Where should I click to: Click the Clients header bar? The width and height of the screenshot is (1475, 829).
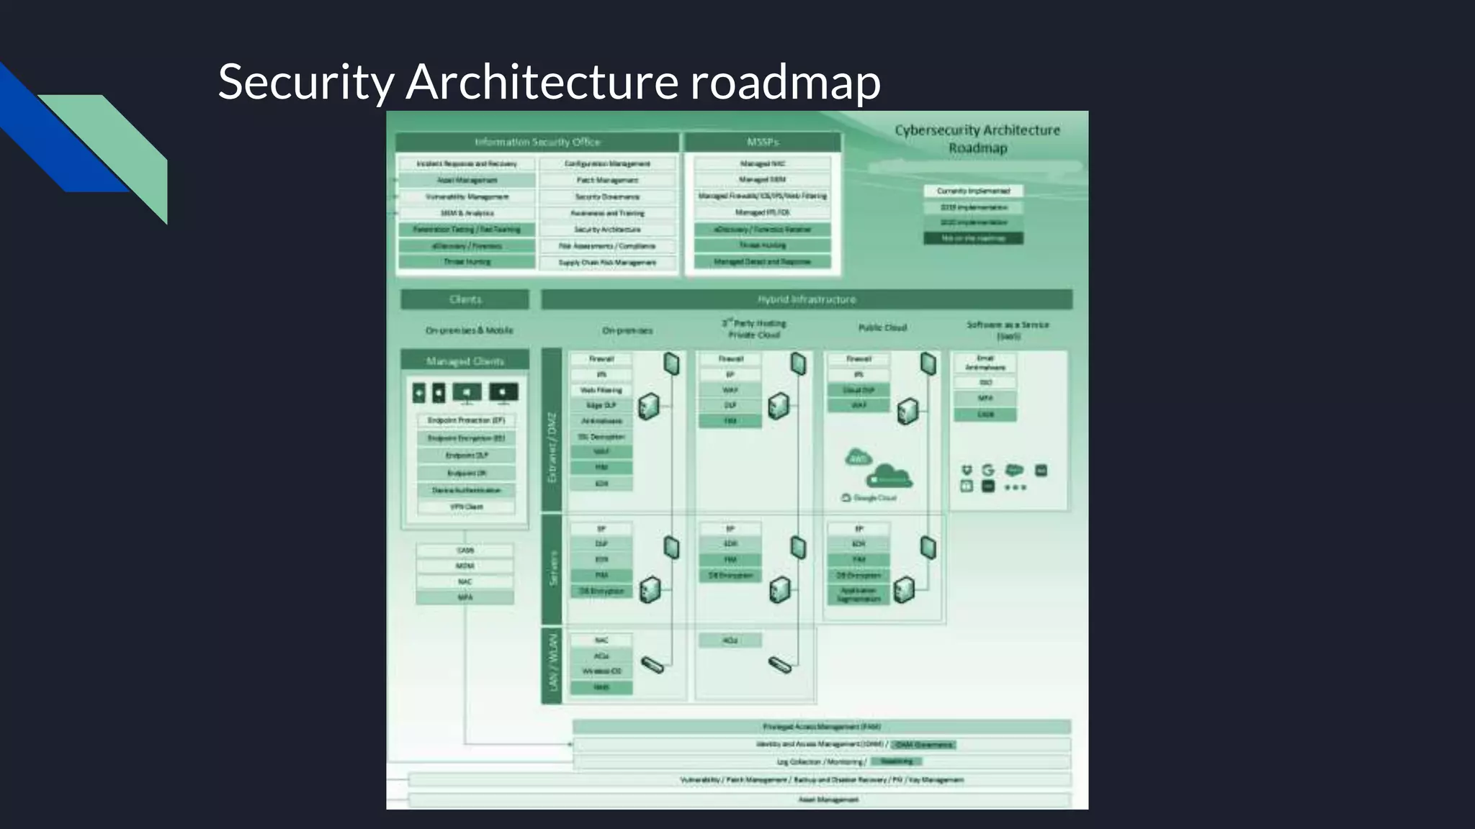coord(465,299)
